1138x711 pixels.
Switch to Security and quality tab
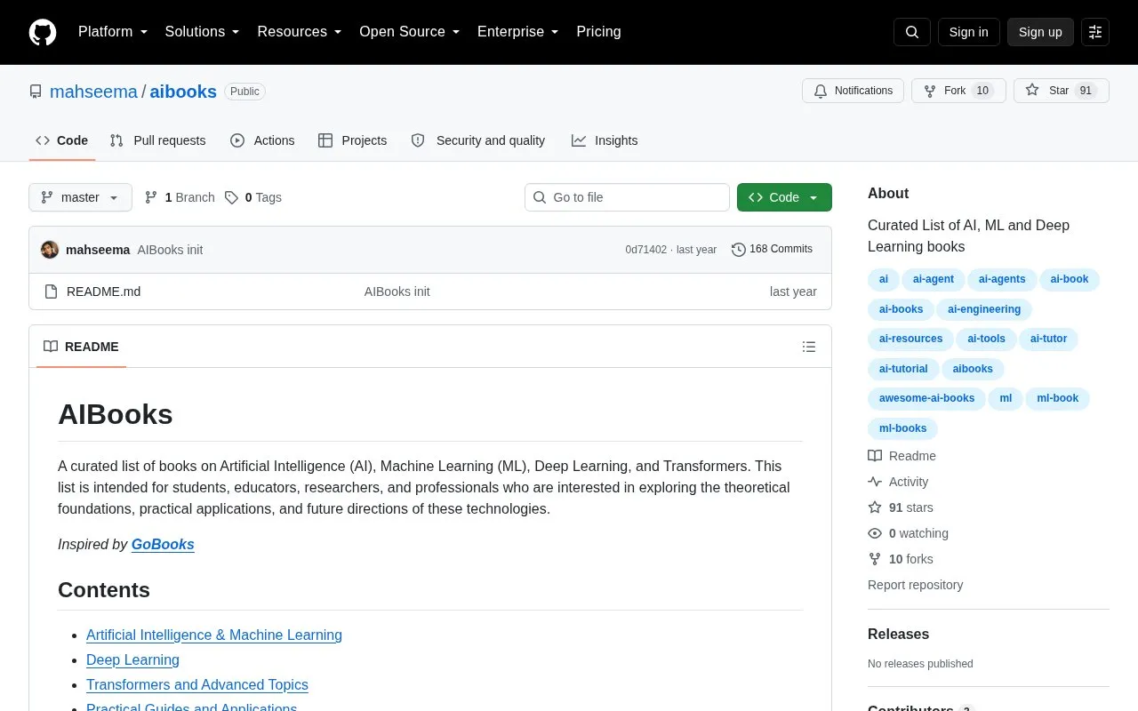(478, 140)
